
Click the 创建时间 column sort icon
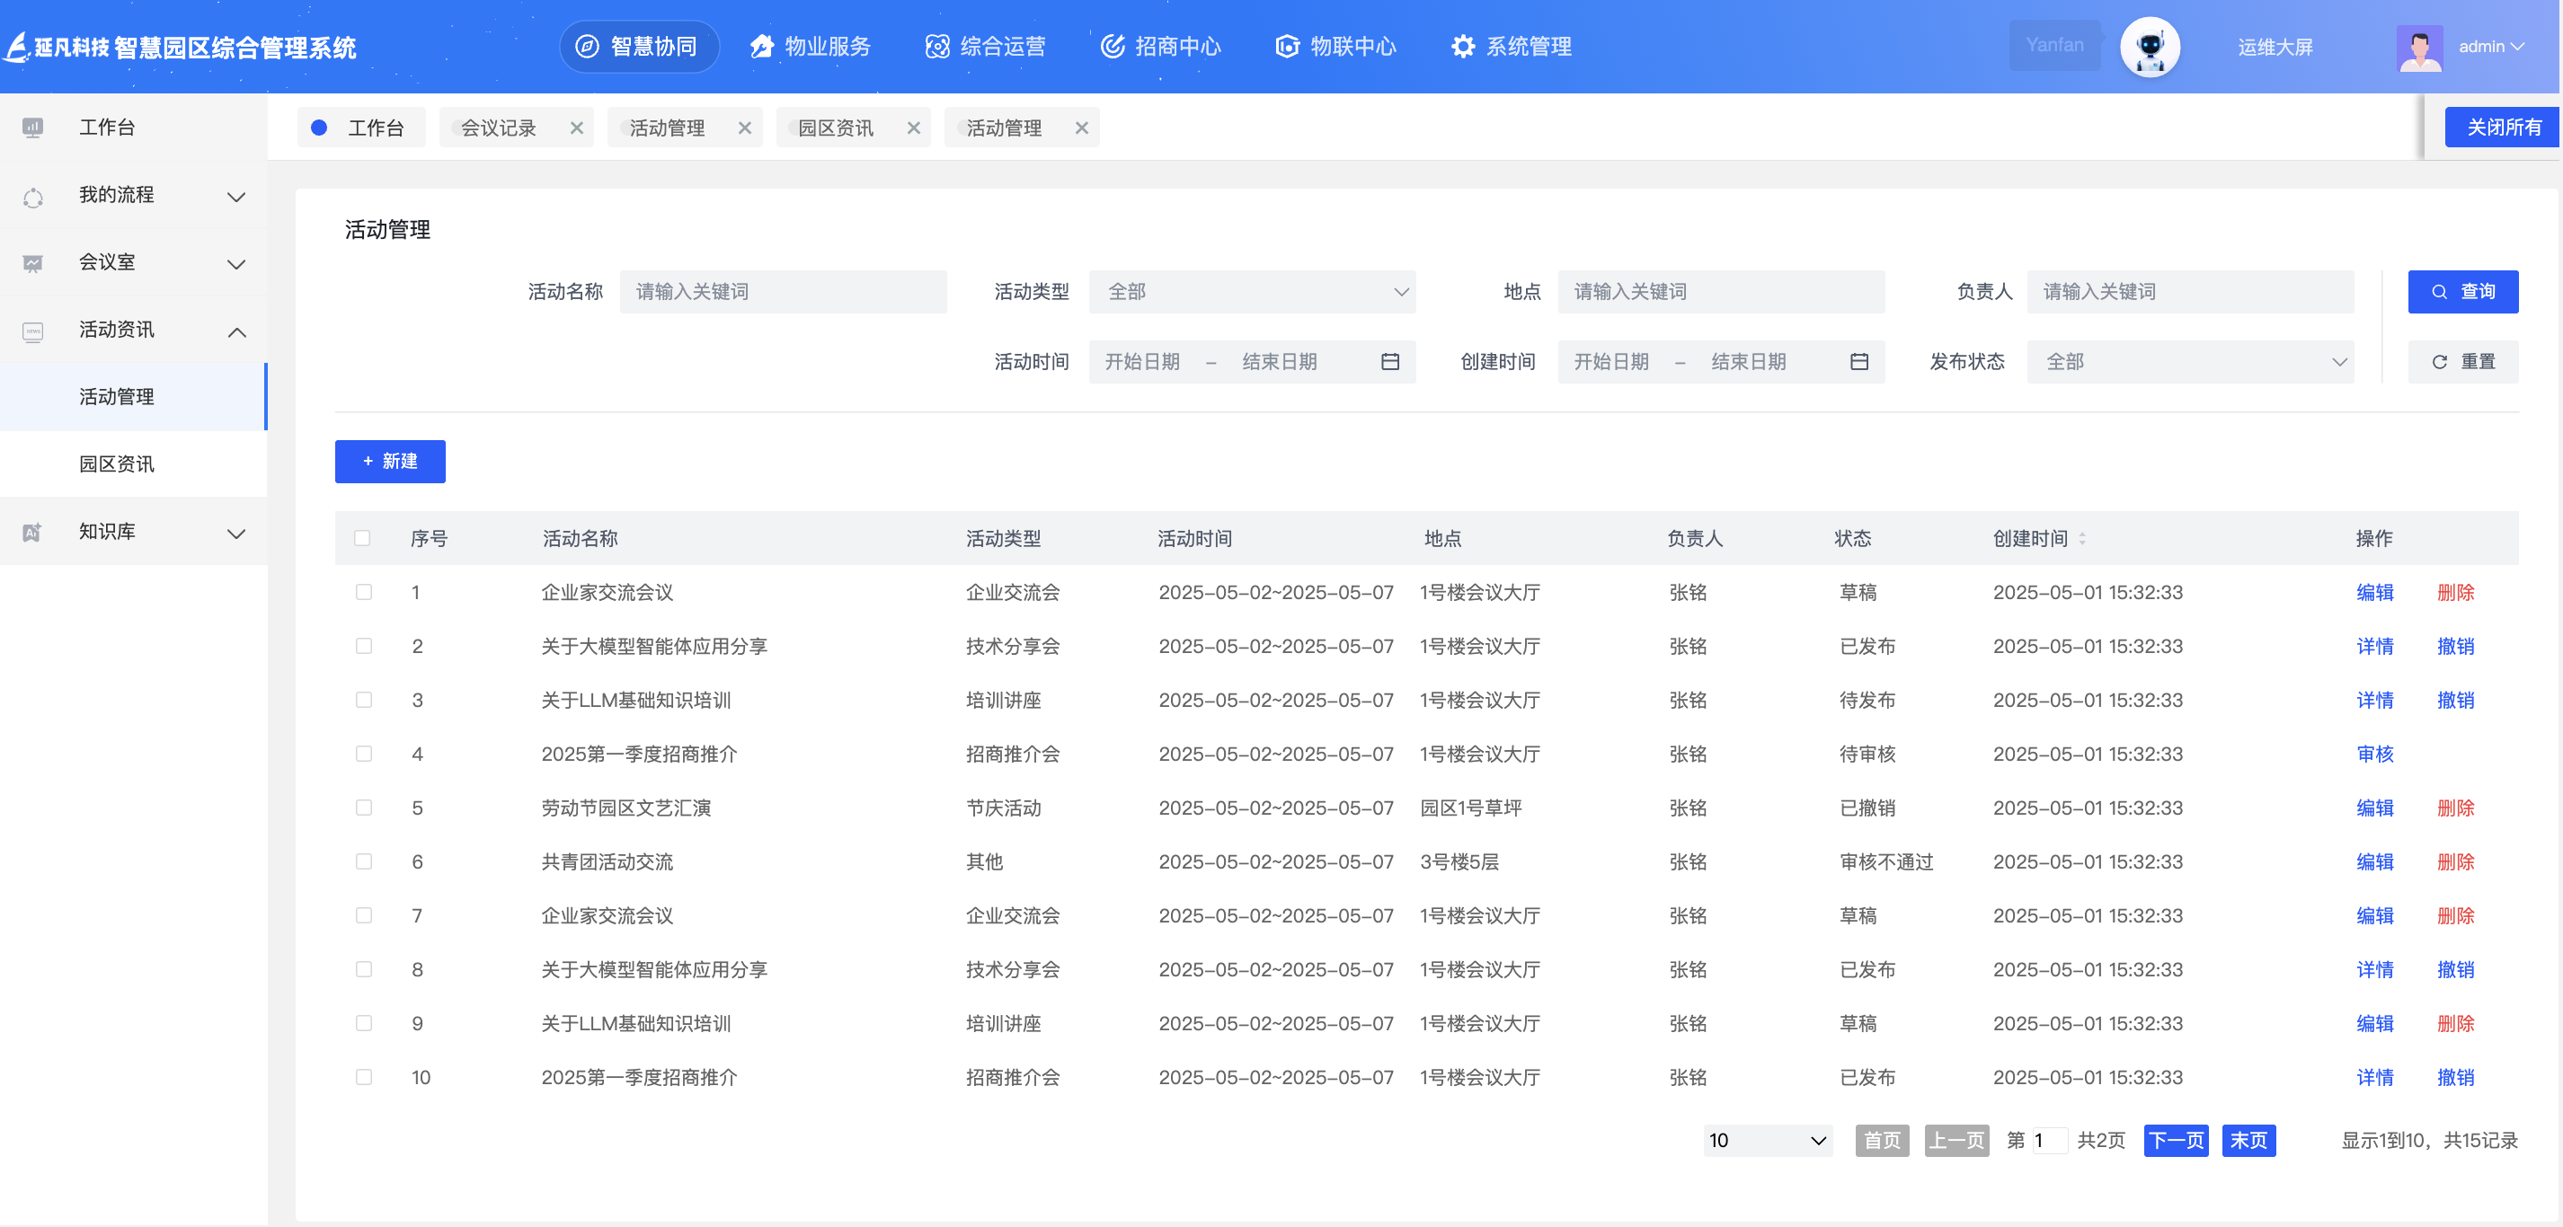point(2082,539)
